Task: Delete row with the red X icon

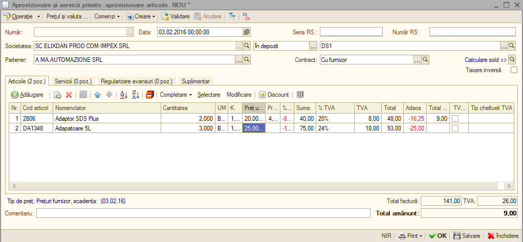Action: (x=69, y=95)
